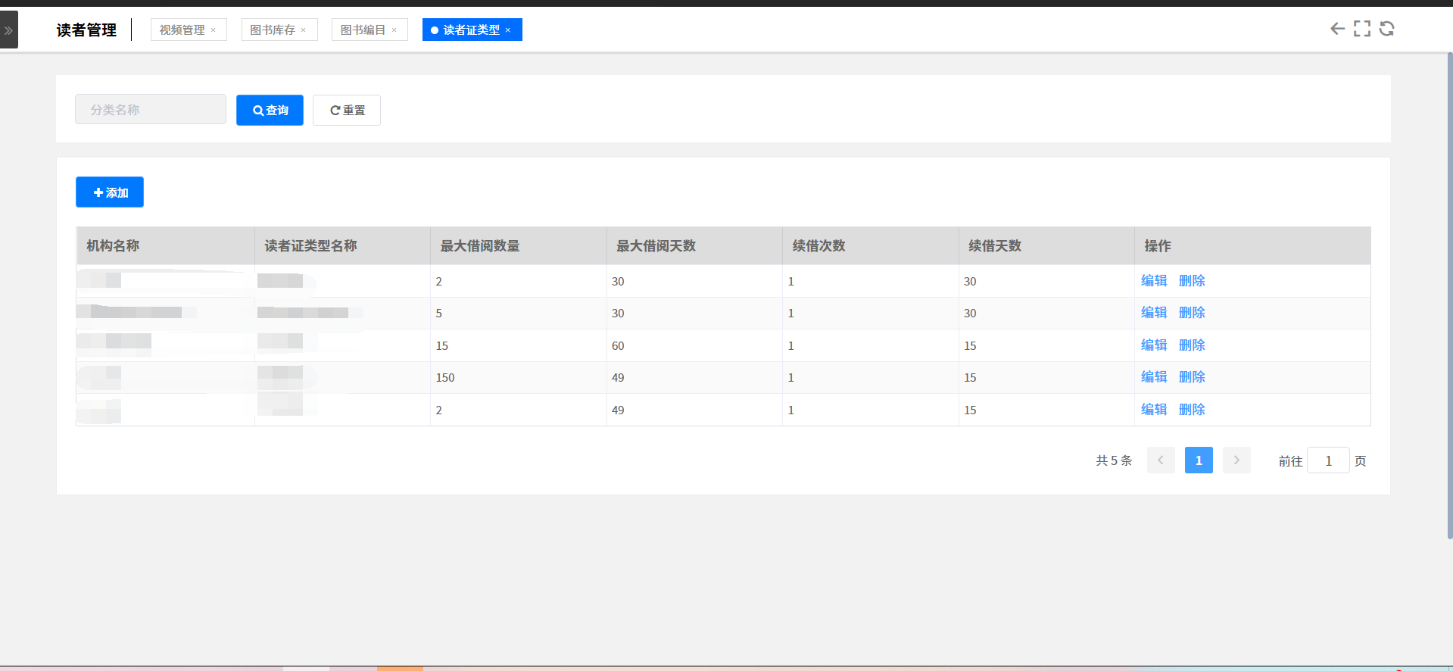Close the 视频管理 tab with its x

tap(214, 30)
